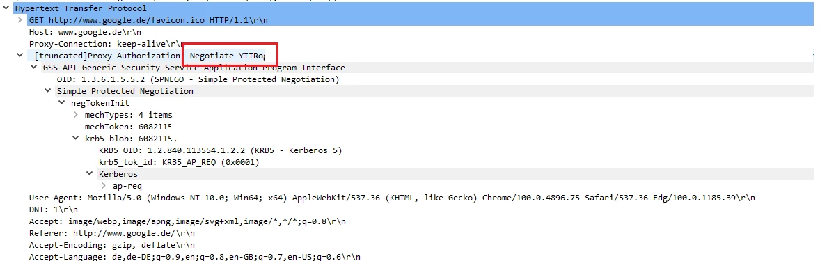Select the Kerberos row
The height and width of the screenshot is (261, 820).
[x=118, y=173]
